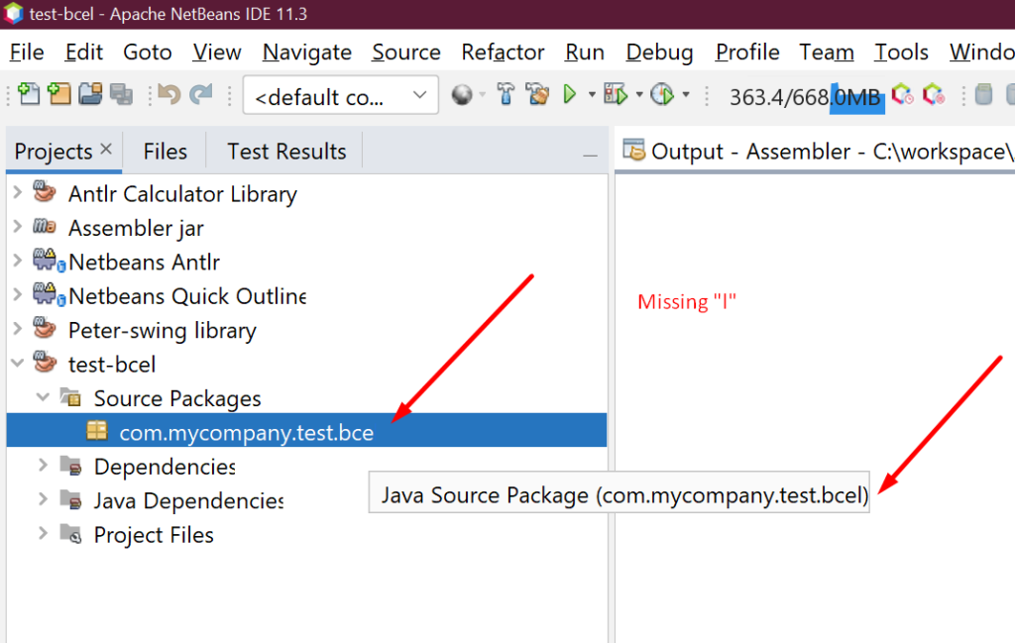Click the Save All toolbar icon
The height and width of the screenshot is (643, 1015).
pyautogui.click(x=121, y=95)
